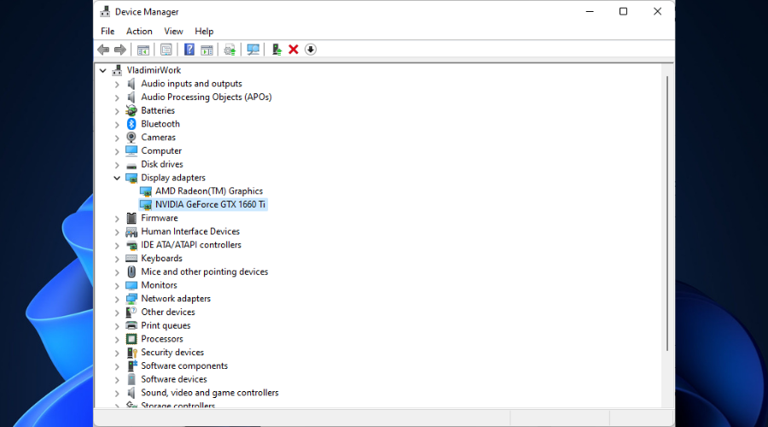Select NVIDIA GeForce GTX 1660 Ti
The image size is (768, 427).
[x=210, y=204]
